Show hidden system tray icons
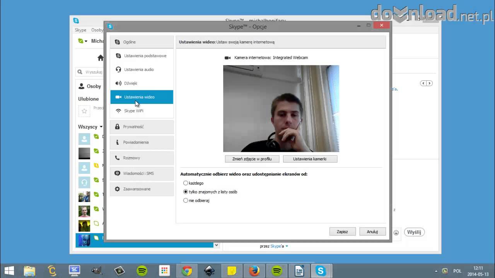Image resolution: width=495 pixels, height=278 pixels. click(x=436, y=271)
